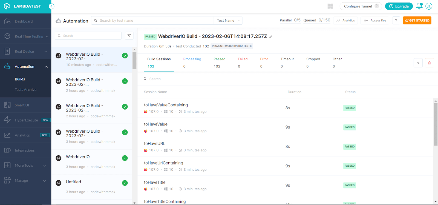Click the Get Started button
This screenshot has width=438, height=205.
point(417,21)
